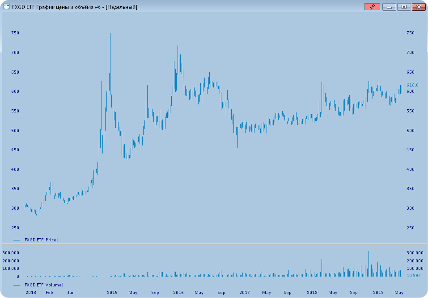This screenshot has width=428, height=298.
Task: Click the current volume value 10 997
Action: pos(414,275)
